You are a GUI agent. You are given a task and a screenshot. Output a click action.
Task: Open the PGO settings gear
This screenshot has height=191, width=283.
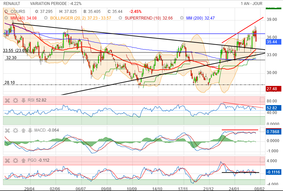point(16,160)
